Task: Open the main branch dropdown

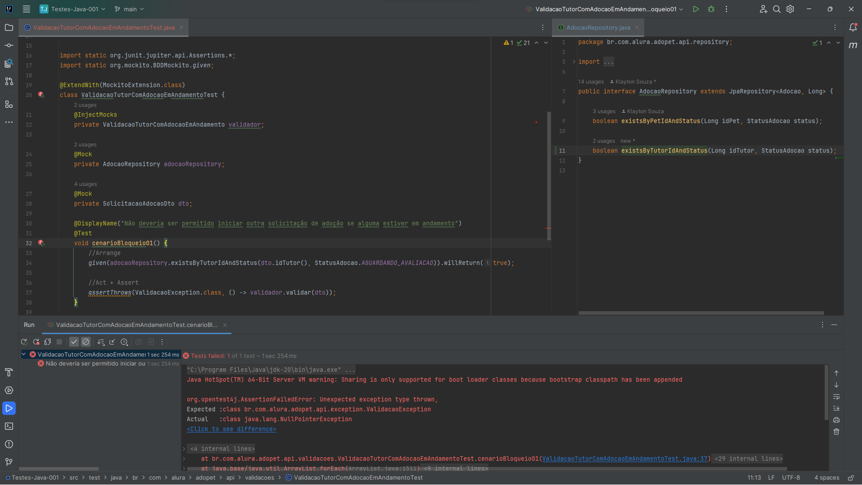Action: [129, 9]
